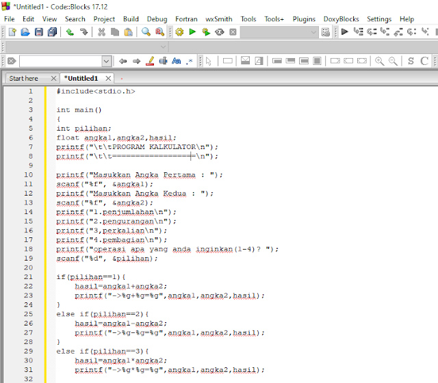Viewport: 438px width, 383px height.
Task: Click the Copy icon
Action: click(x=115, y=32)
